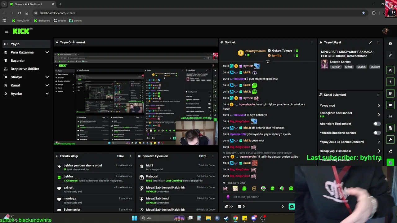Open chat settings gear icon

[283, 207]
